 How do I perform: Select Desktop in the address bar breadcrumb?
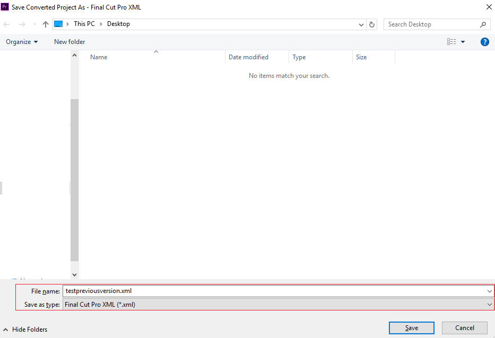click(x=118, y=24)
